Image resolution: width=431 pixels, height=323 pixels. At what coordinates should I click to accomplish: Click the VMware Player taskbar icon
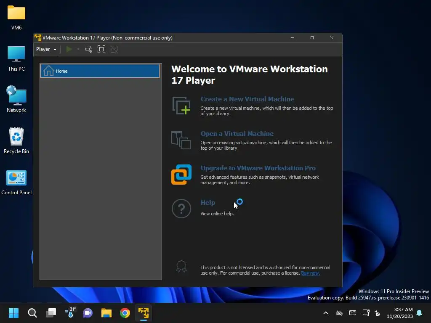pos(144,313)
